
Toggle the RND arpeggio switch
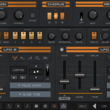(x=6, y=36)
